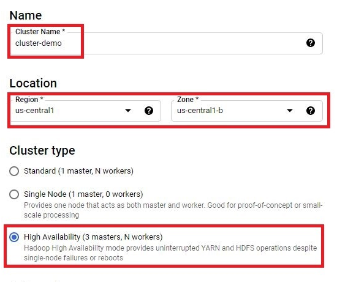Image resolution: width=337 pixels, height=283 pixels.
Task: Focus the cluster-demo name input
Action: [x=167, y=43]
